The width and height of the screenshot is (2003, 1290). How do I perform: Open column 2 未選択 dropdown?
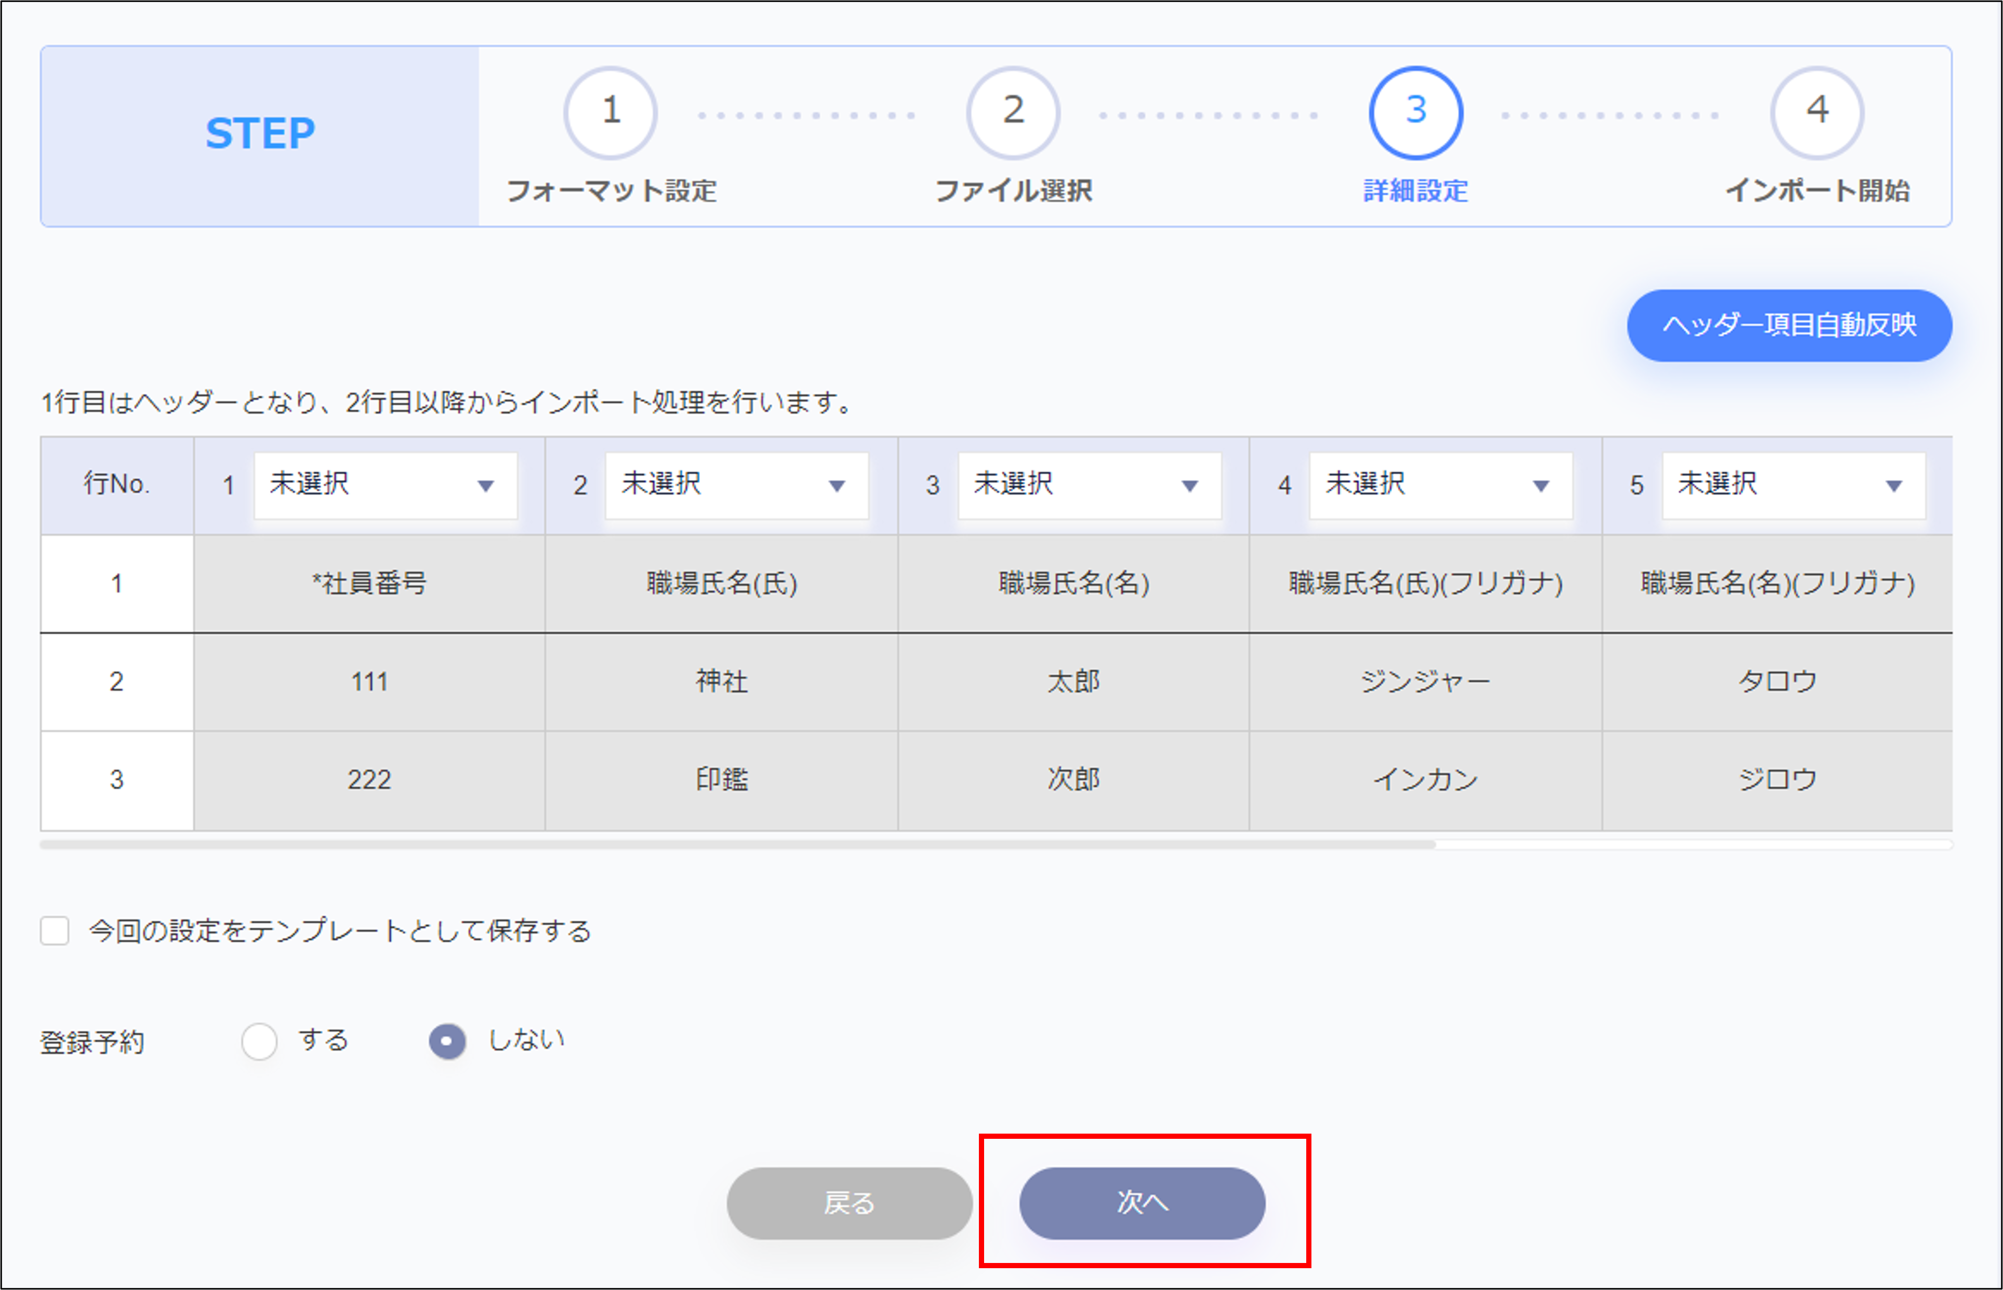pyautogui.click(x=736, y=486)
